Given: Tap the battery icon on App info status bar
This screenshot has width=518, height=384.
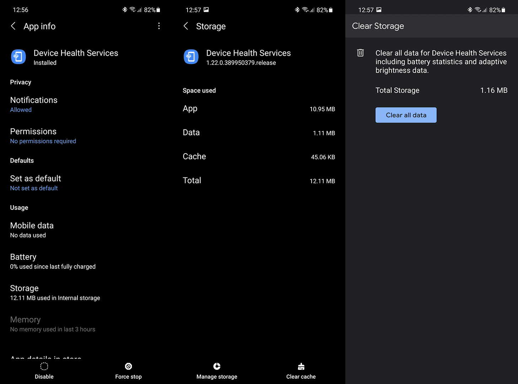Looking at the screenshot, I should tap(158, 10).
